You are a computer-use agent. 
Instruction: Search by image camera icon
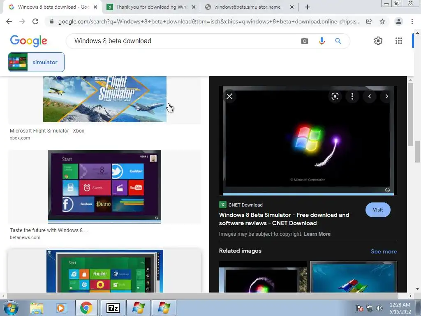click(305, 41)
